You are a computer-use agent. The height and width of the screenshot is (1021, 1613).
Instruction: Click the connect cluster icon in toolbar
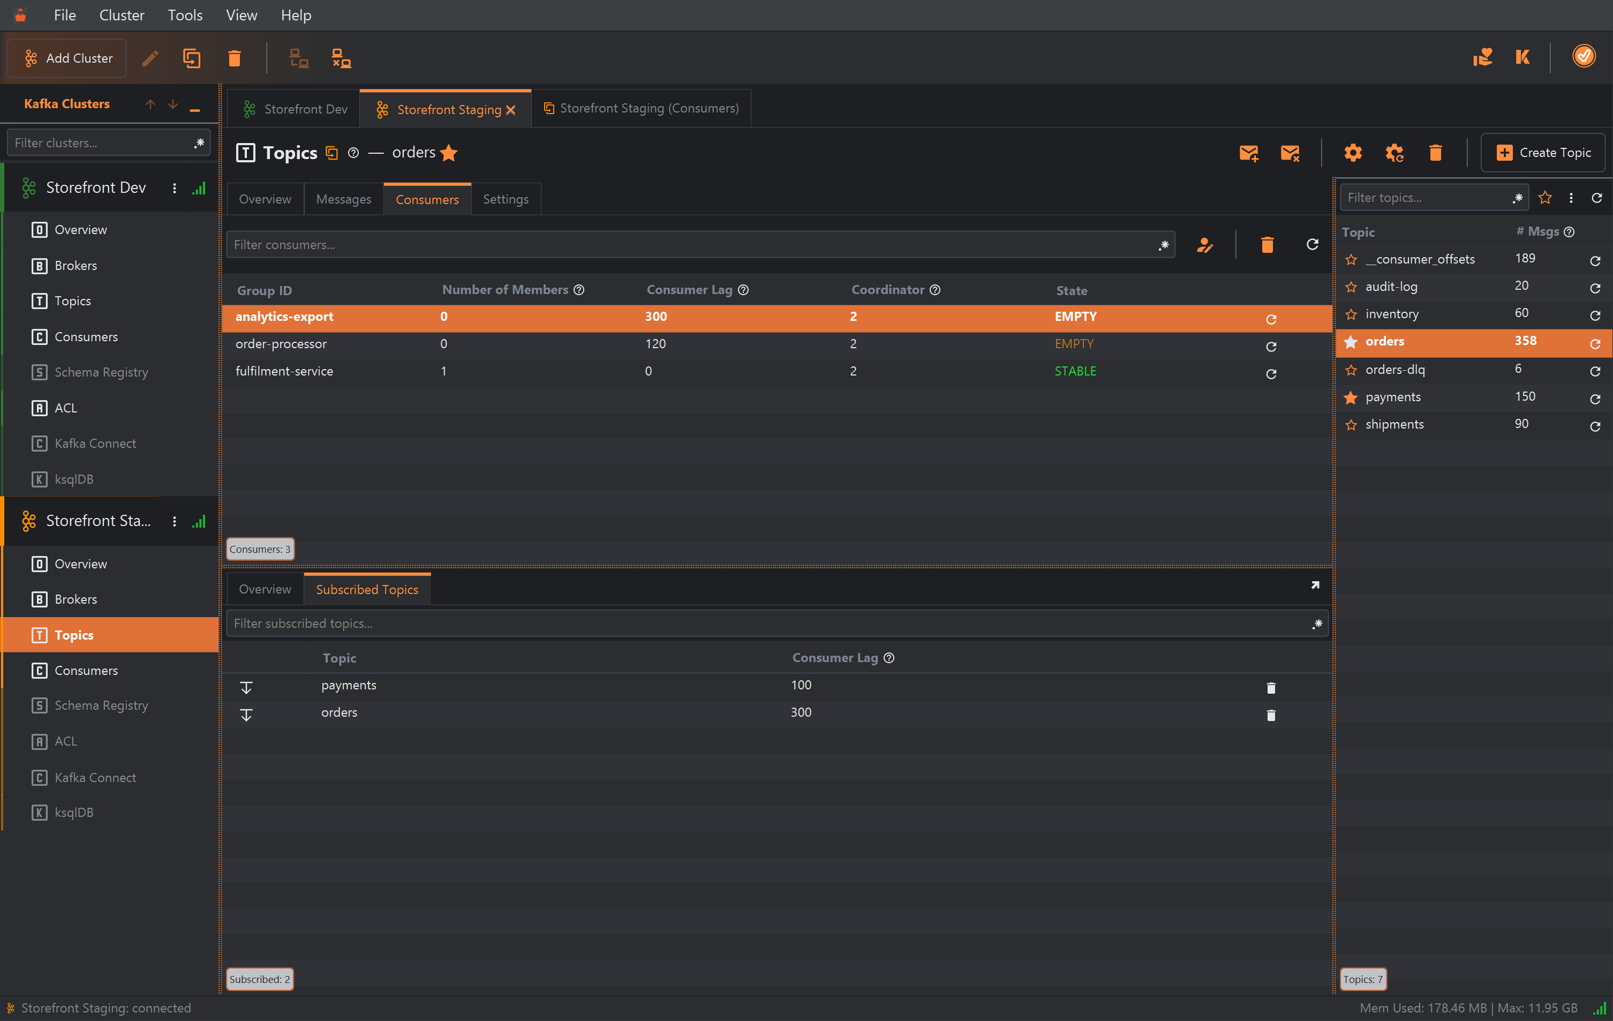(299, 58)
